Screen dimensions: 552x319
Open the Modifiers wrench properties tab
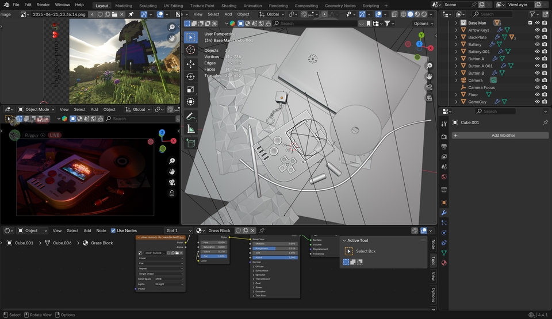click(x=444, y=213)
